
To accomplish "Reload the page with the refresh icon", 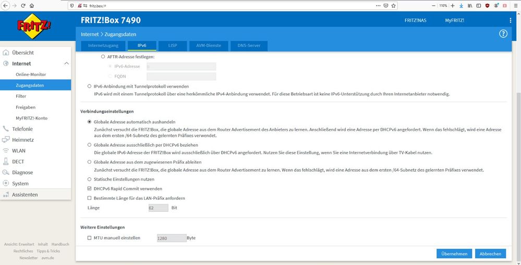I will [23, 6].
